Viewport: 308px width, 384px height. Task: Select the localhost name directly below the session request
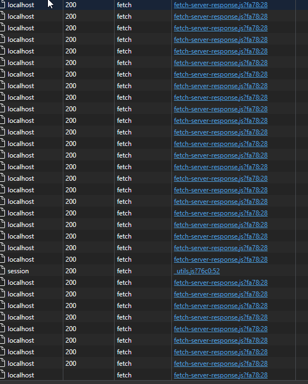pos(21,283)
